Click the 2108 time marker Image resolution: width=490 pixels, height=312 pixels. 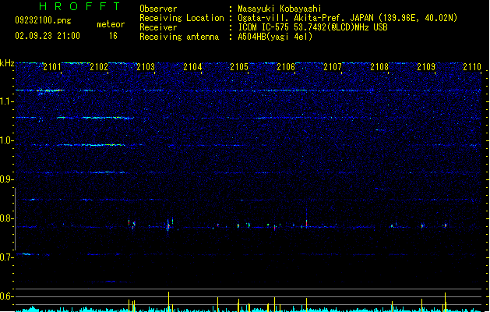coord(379,67)
